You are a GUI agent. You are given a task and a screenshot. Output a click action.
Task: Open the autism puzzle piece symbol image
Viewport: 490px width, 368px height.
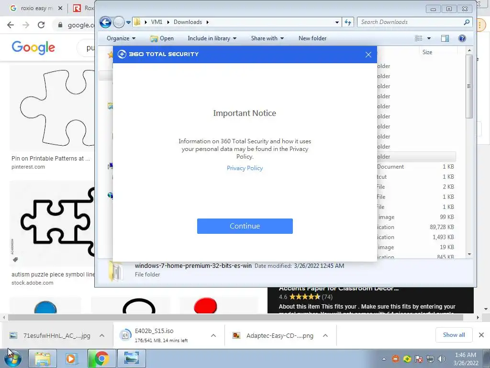pyautogui.click(x=52, y=223)
